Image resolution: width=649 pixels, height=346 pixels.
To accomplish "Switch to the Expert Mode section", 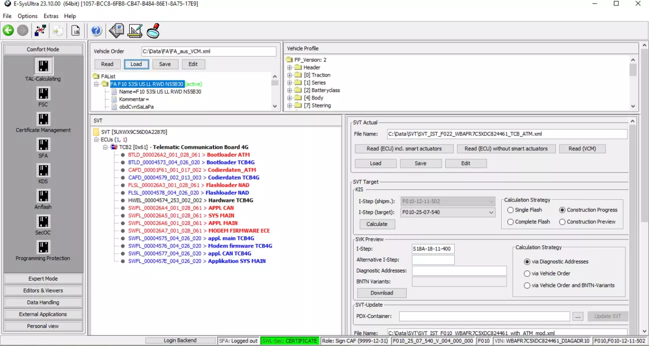I will (x=43, y=279).
